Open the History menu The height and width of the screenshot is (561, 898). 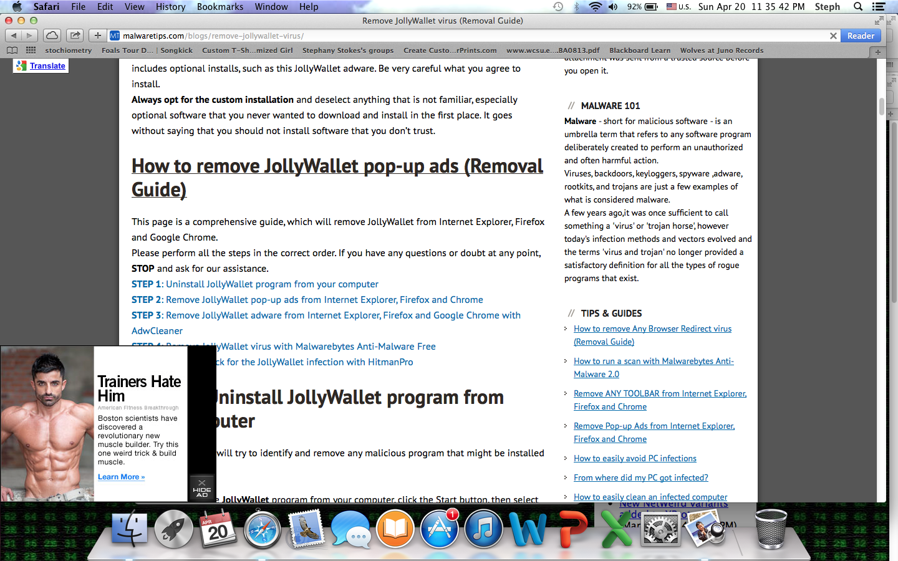point(171,7)
